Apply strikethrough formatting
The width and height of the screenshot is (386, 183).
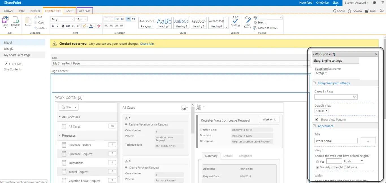[68, 26]
